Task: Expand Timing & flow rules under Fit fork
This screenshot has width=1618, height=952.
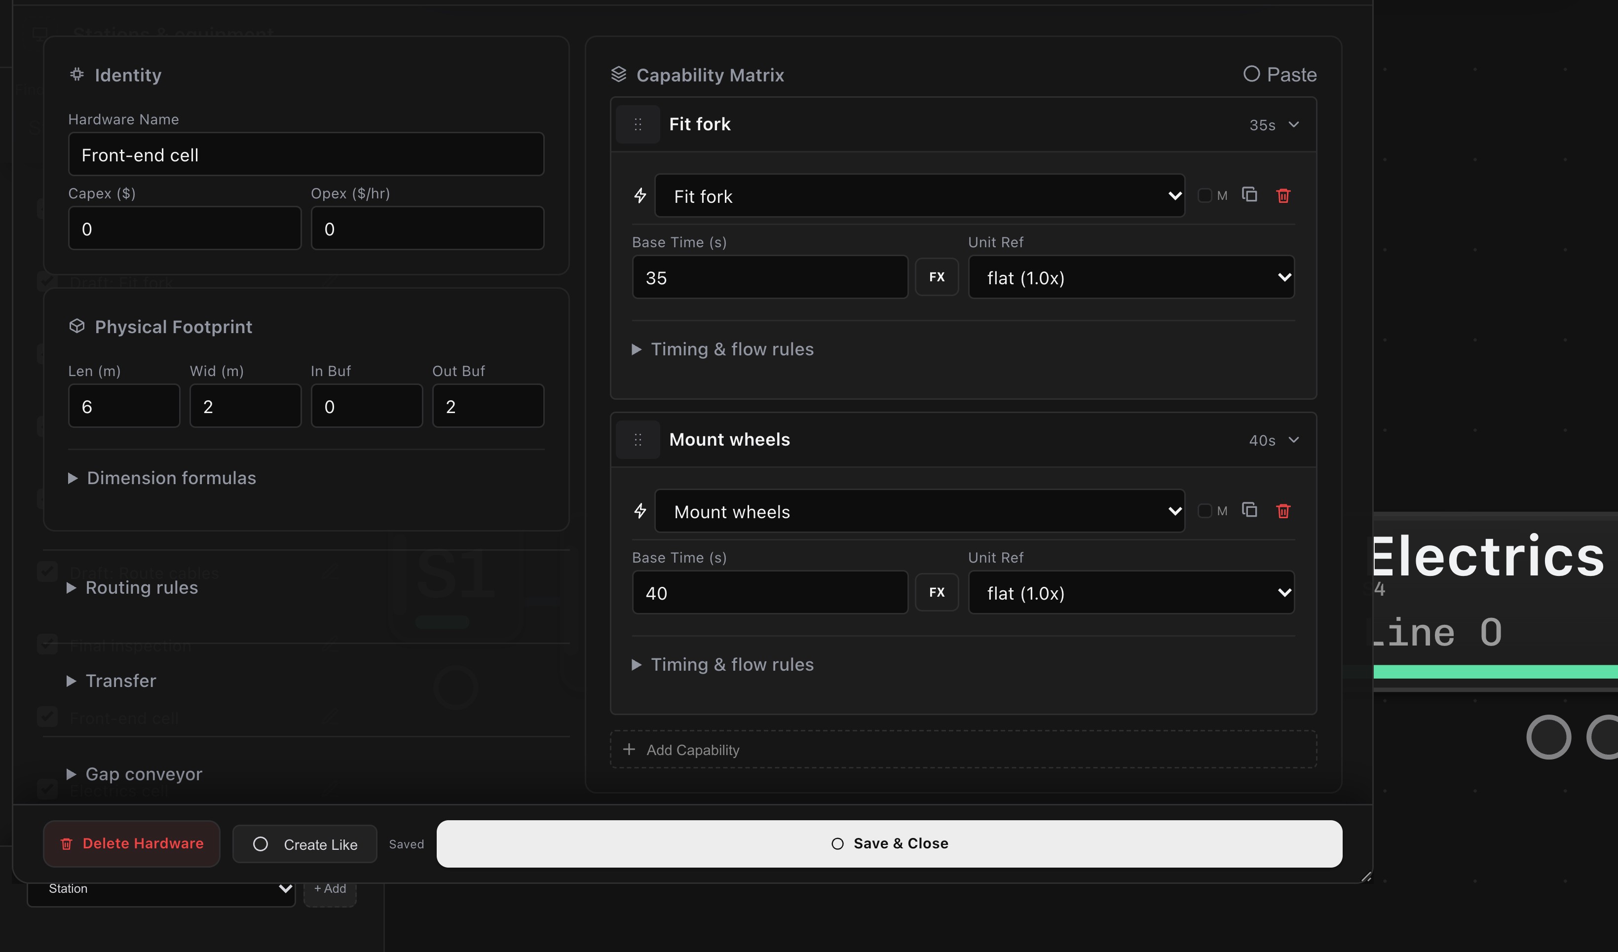Action: tap(723, 349)
